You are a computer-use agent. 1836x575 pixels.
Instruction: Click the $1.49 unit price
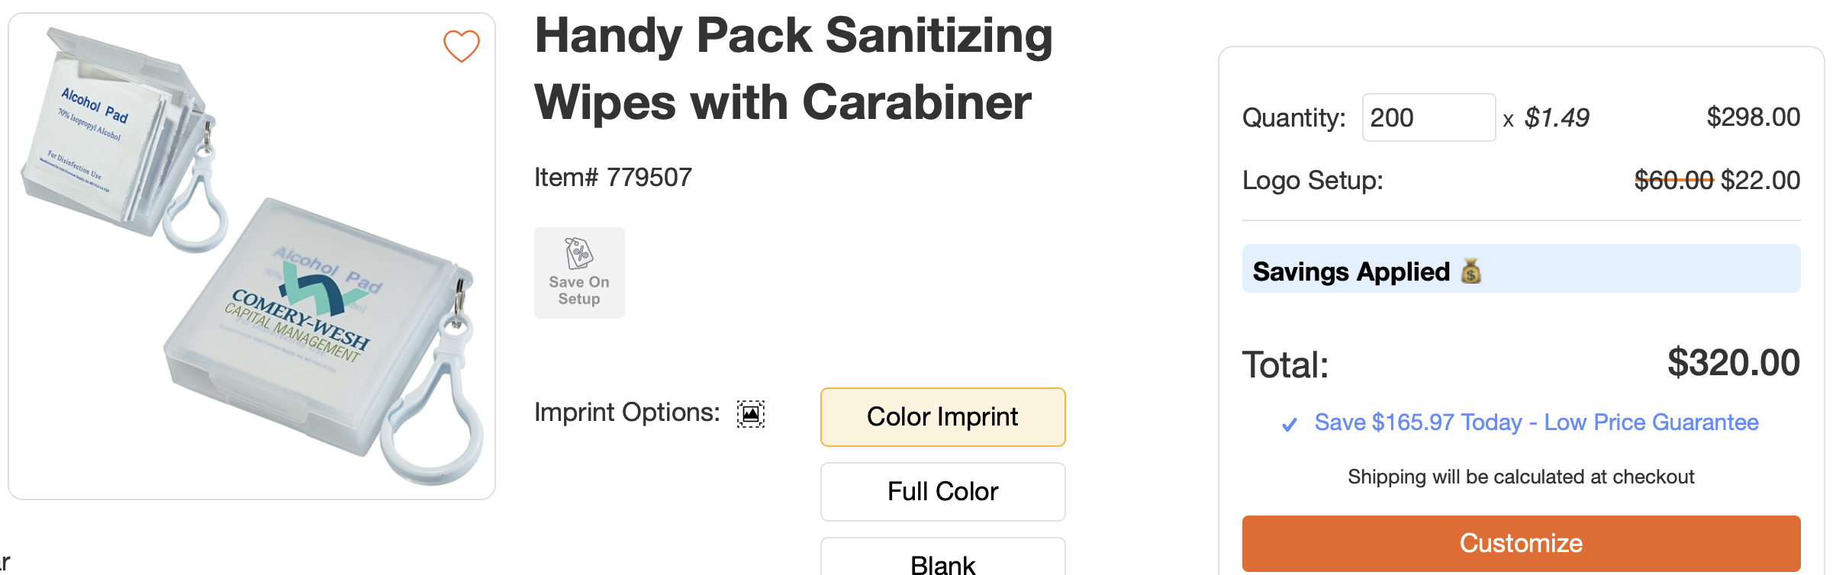pyautogui.click(x=1557, y=118)
